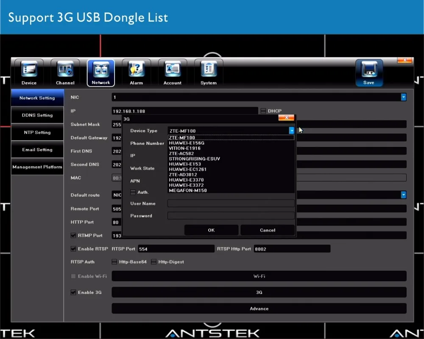The height and width of the screenshot is (339, 424).
Task: Toggle the Enable Wi-Fi checkbox
Action: [x=73, y=276]
